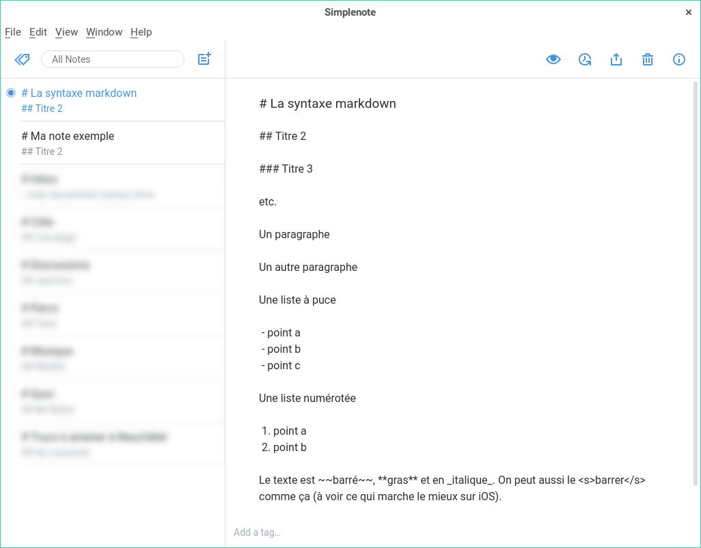Click the 'Une liste à puce' line
This screenshot has height=548, width=701.
(x=297, y=300)
